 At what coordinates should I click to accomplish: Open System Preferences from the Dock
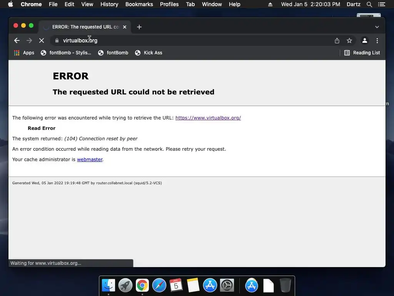(227, 285)
